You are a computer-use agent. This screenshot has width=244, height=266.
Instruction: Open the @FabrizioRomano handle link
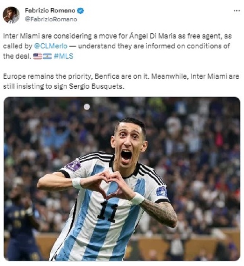click(x=51, y=19)
